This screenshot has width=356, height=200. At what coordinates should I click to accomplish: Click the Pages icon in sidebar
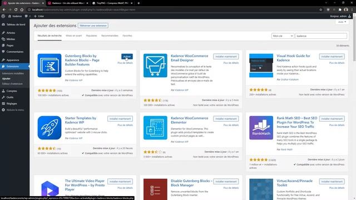click(3, 46)
